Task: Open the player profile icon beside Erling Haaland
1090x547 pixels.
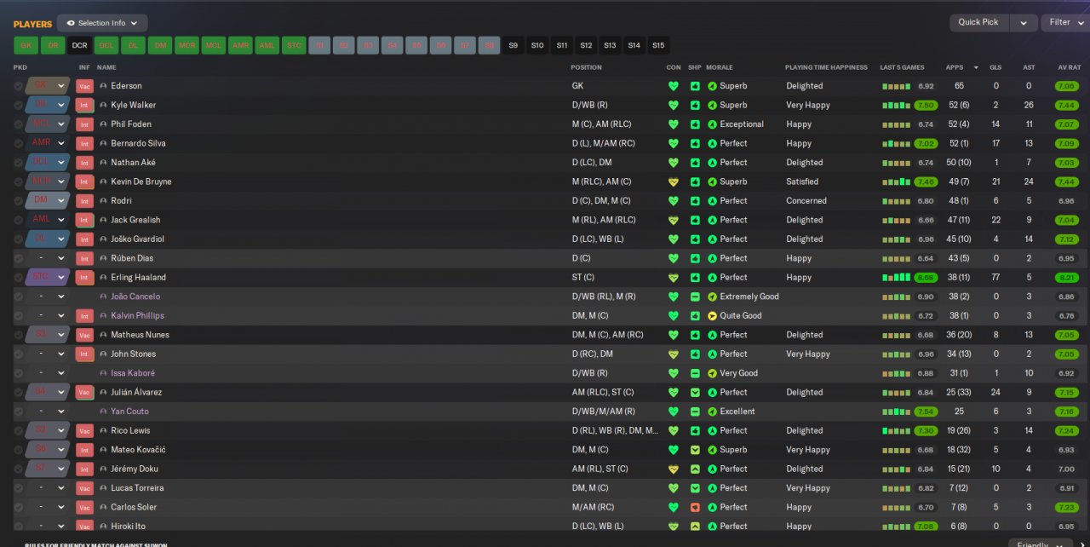Action: tap(103, 278)
